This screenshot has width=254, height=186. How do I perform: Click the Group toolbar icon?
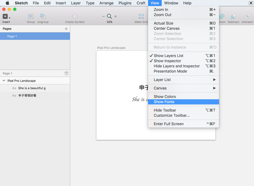[31, 16]
